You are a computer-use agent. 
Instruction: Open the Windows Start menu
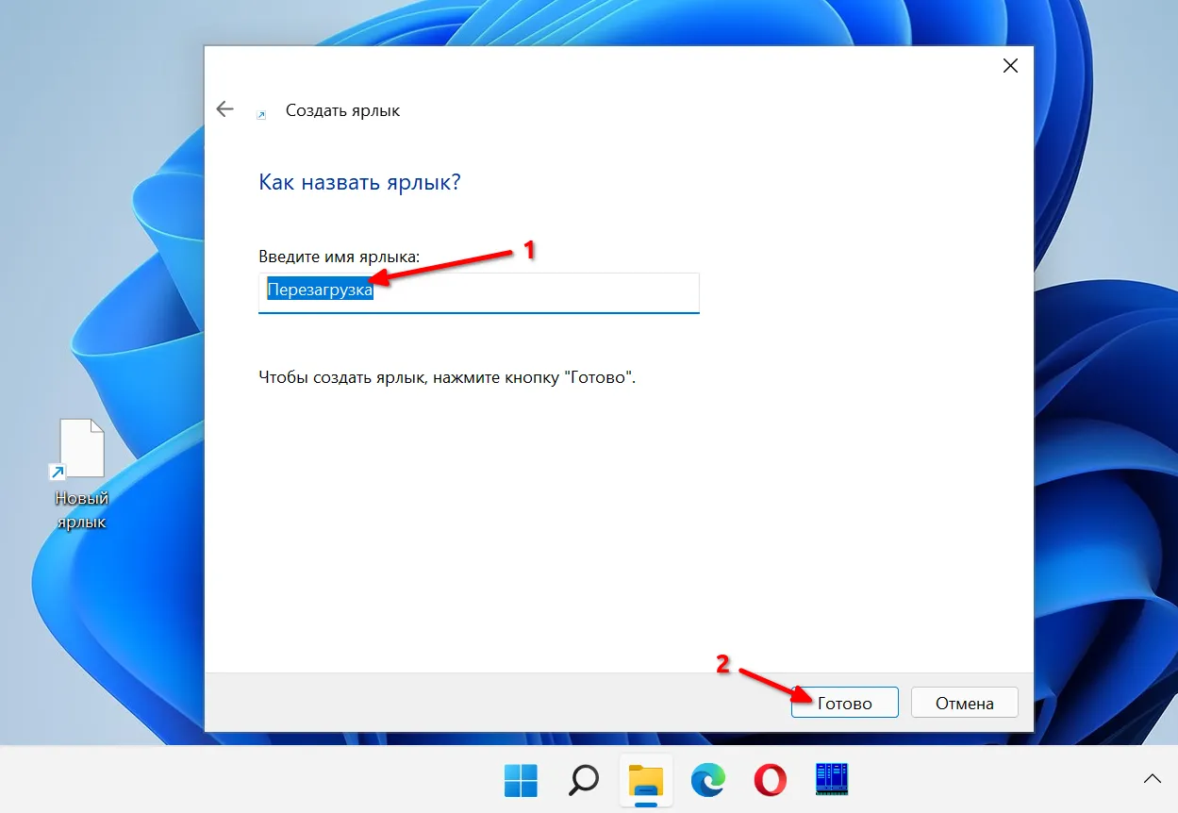(521, 779)
